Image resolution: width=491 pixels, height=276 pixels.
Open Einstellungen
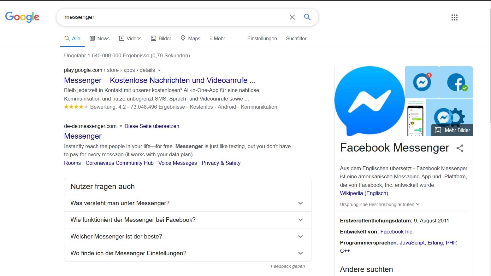[x=262, y=38]
